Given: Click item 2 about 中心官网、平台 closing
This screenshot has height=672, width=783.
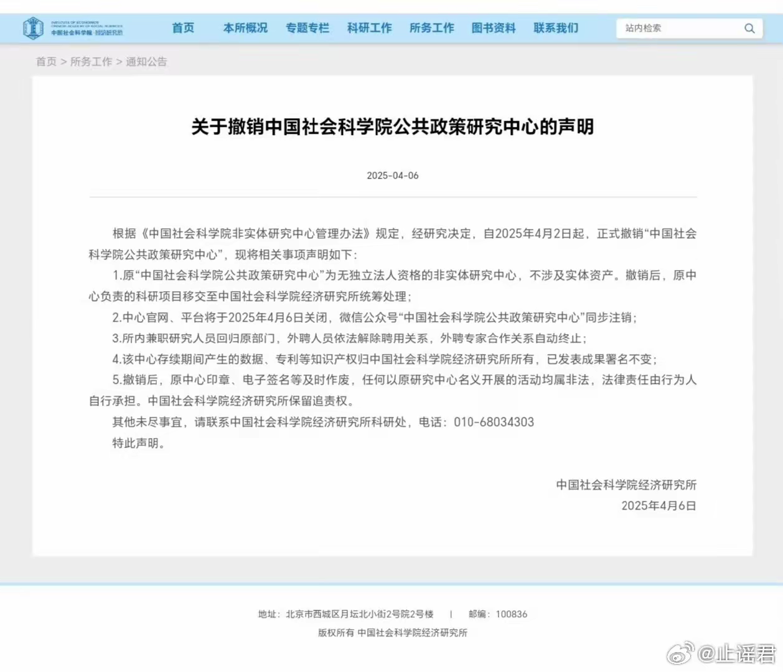Looking at the screenshot, I should point(375,317).
